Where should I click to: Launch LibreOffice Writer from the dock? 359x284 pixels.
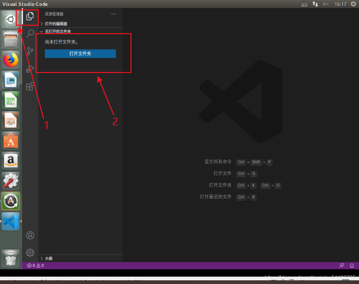tap(10, 80)
